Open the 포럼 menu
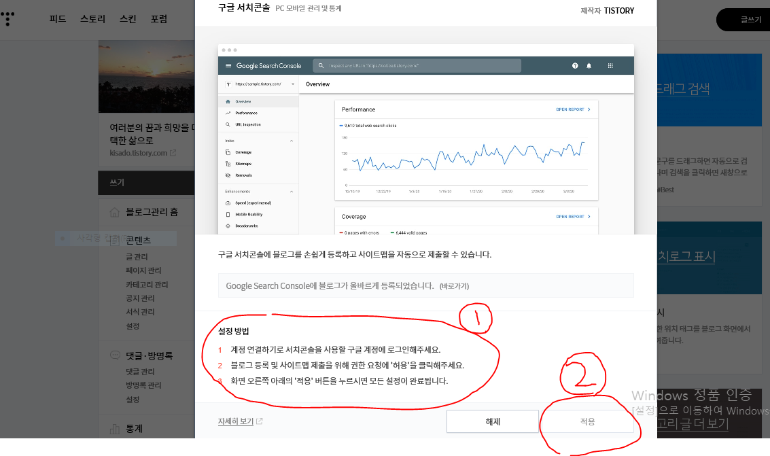The image size is (770, 456). [x=158, y=18]
